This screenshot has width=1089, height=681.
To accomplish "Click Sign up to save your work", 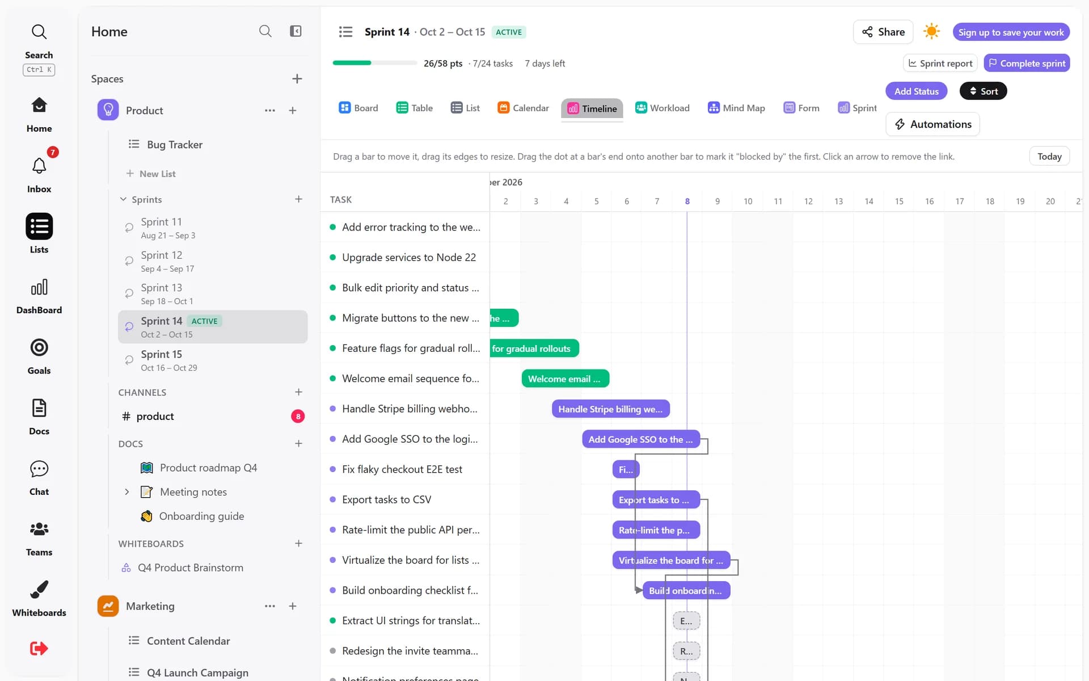I will click(x=1011, y=32).
